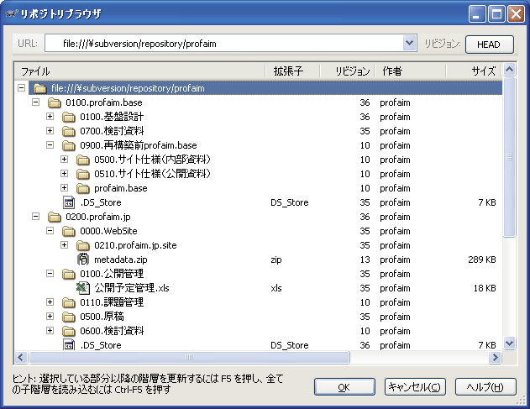Collapse the 0100.profaim.base node

(35, 102)
